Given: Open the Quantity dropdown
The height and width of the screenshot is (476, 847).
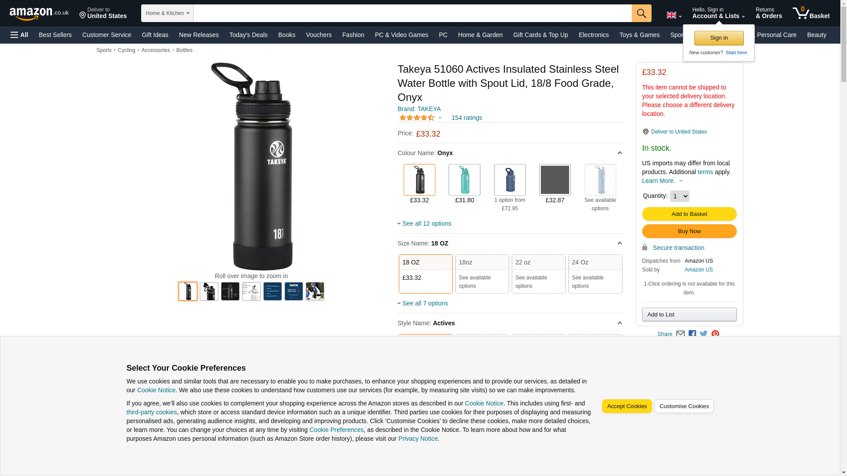Looking at the screenshot, I should click(679, 196).
